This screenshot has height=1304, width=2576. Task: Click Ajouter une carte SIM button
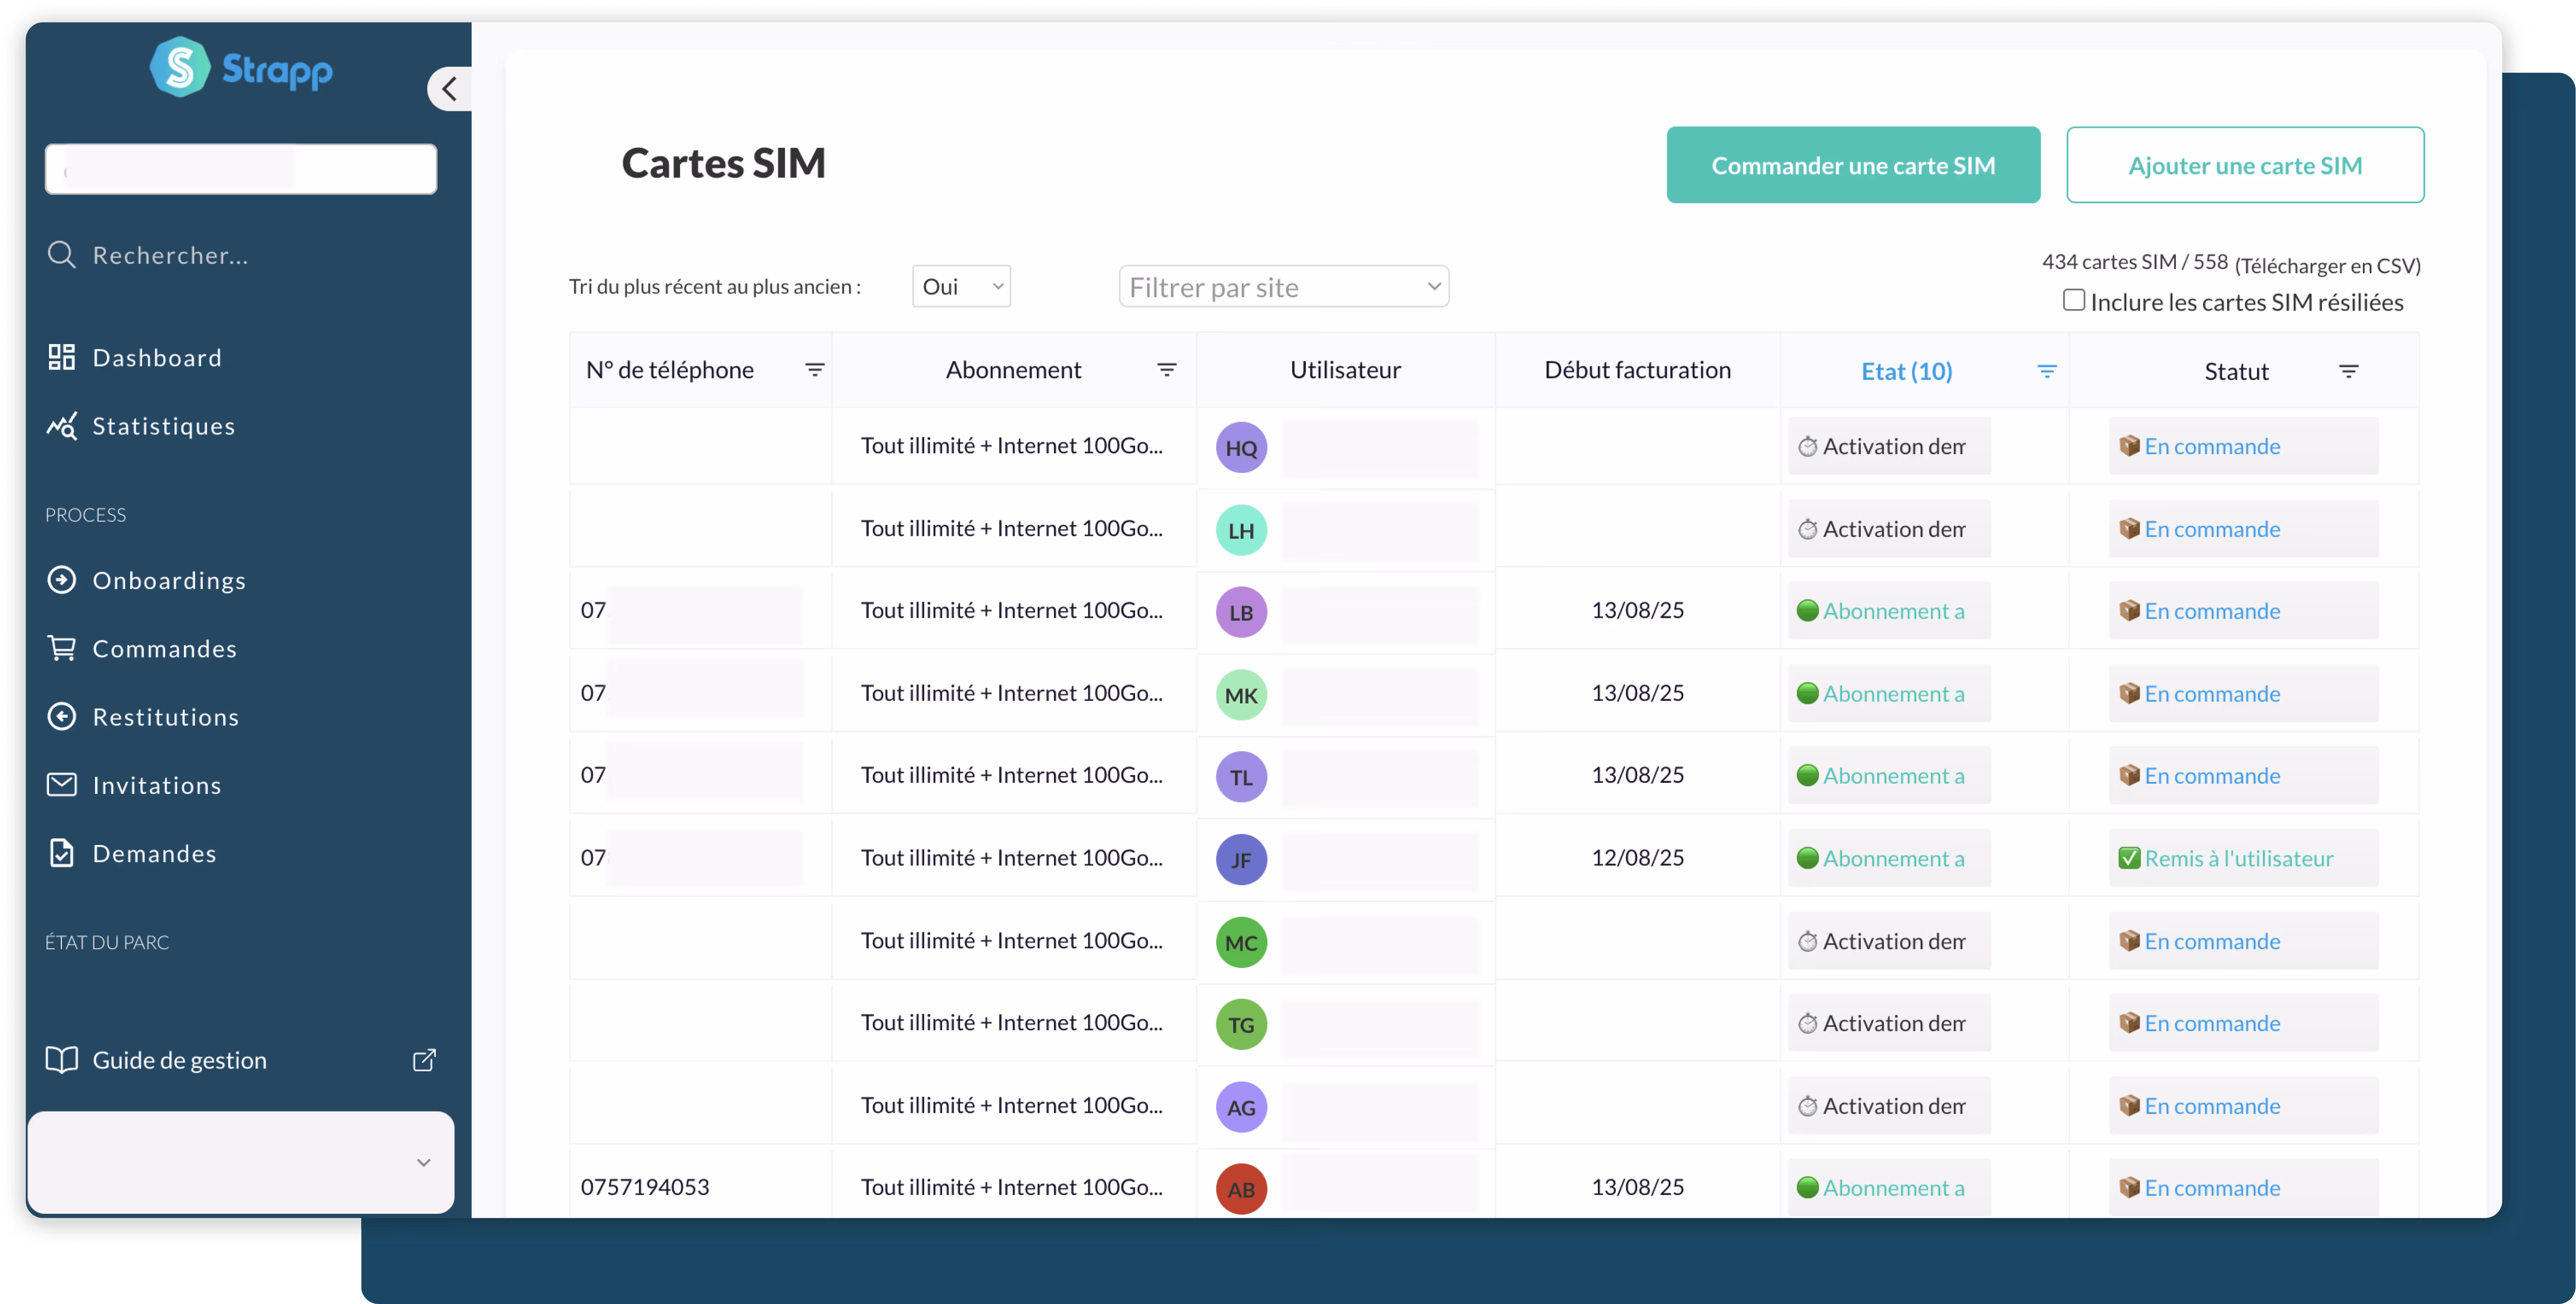tap(2245, 165)
